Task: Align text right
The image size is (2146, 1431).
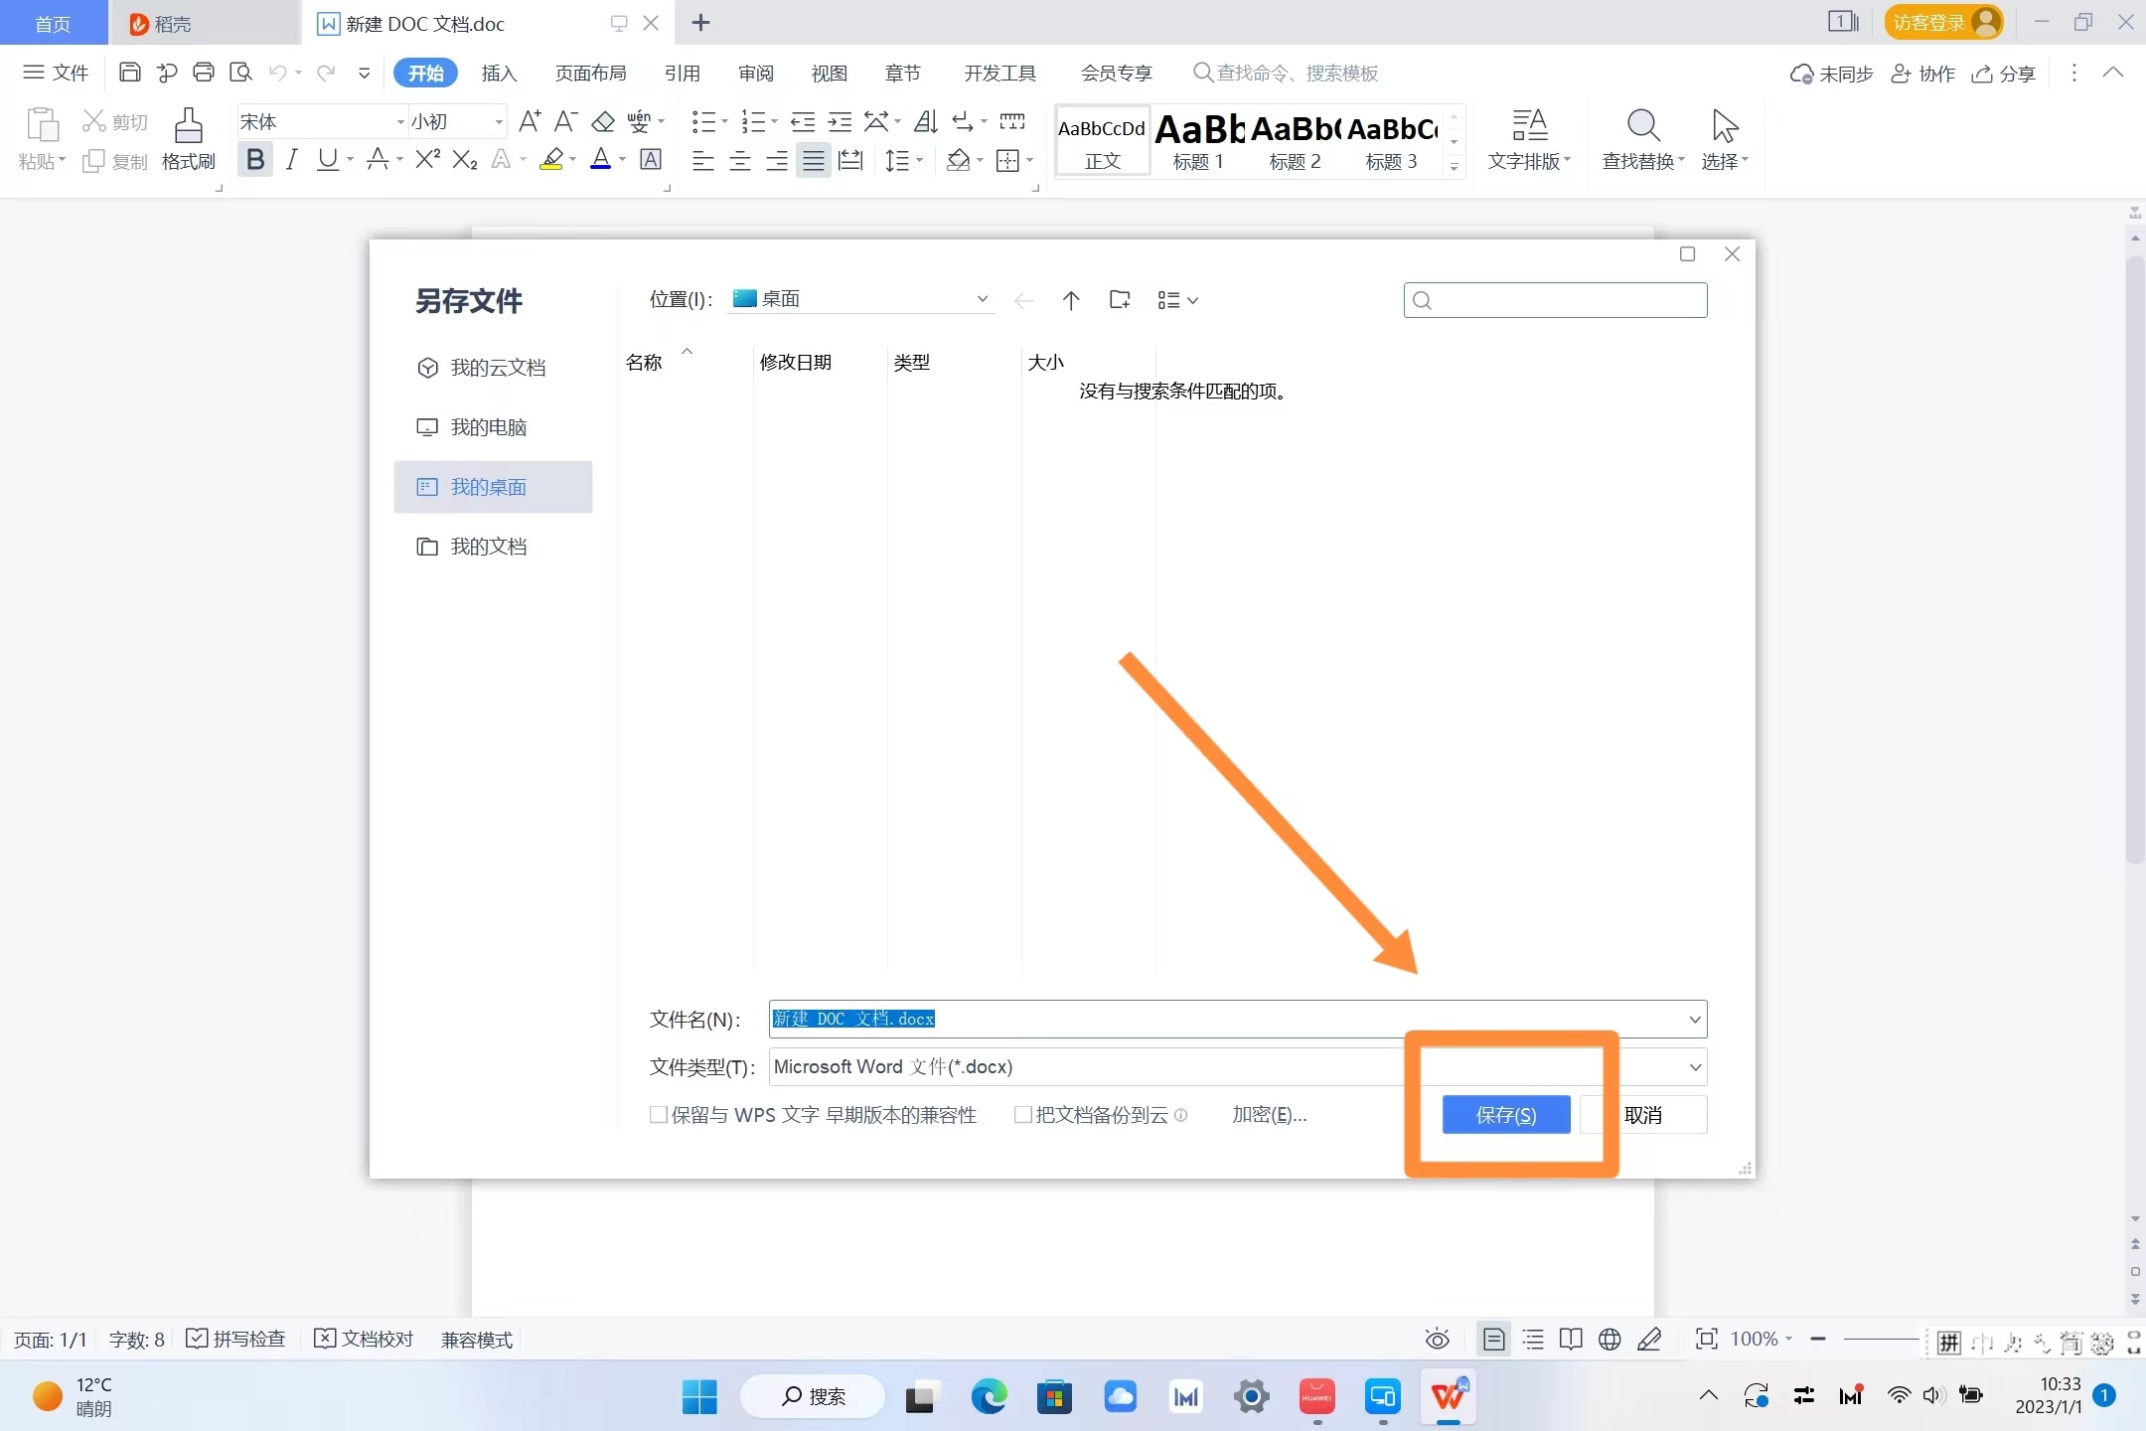Action: [x=777, y=160]
